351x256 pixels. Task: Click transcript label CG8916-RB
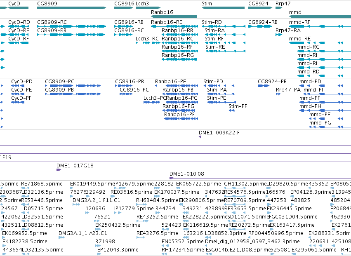pos(129,22)
